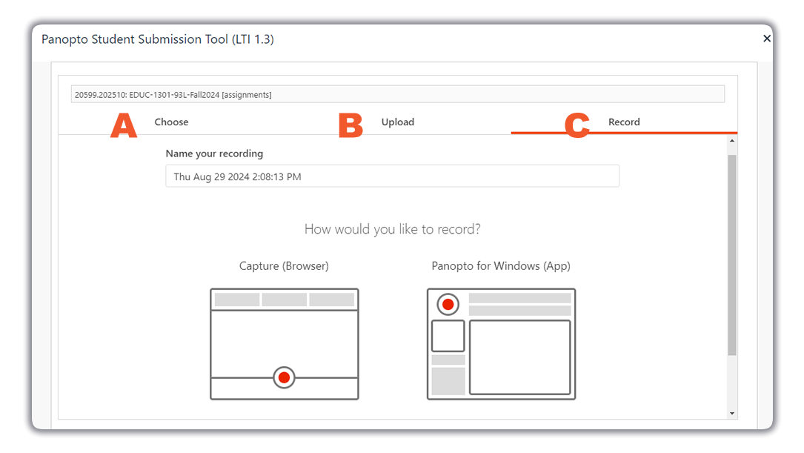Click the How would you like to record heading

pyautogui.click(x=392, y=229)
